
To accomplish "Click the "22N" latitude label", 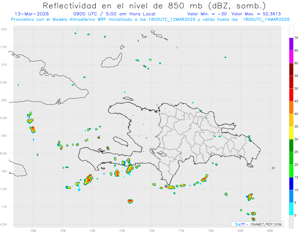I will click(x=4, y=29).
